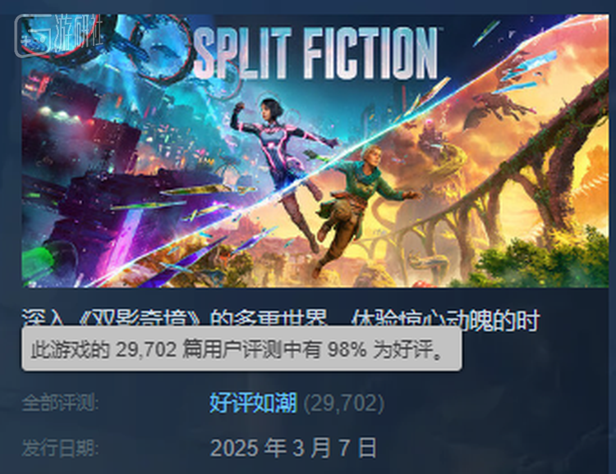The width and height of the screenshot is (616, 474).
Task: Click the word SPLIT in banner logo
Action: pos(242,52)
